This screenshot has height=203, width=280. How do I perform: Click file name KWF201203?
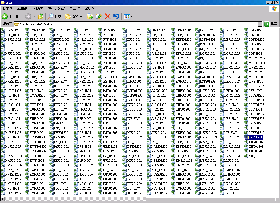[x=208, y=137]
